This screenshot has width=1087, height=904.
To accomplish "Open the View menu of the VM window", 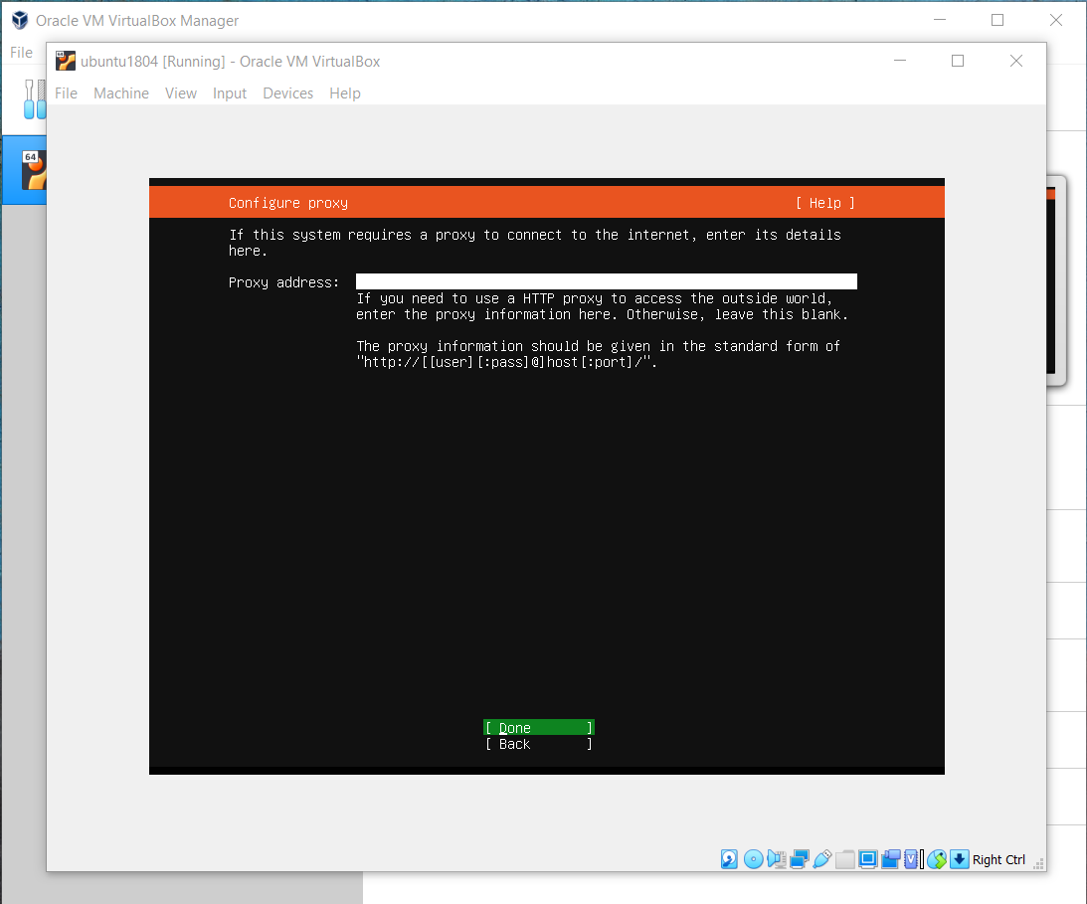I will [x=180, y=93].
